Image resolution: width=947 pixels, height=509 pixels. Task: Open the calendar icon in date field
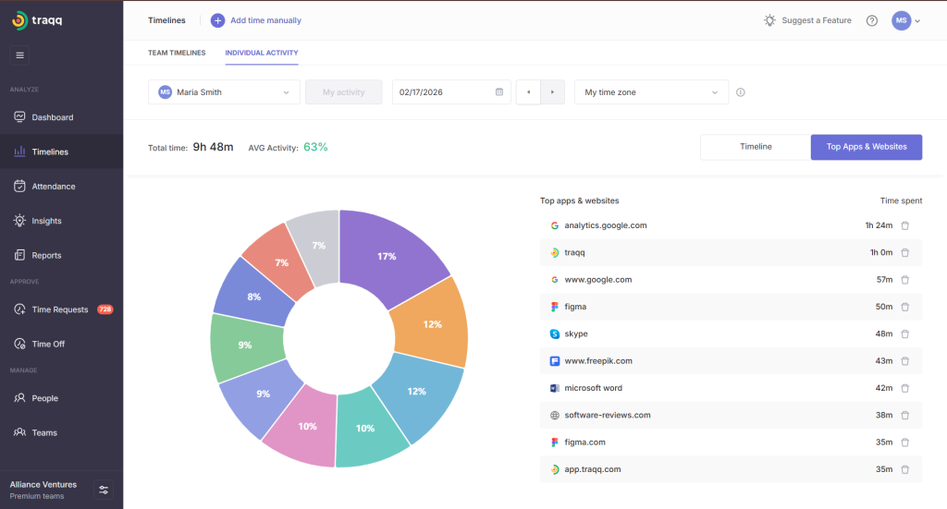point(499,92)
